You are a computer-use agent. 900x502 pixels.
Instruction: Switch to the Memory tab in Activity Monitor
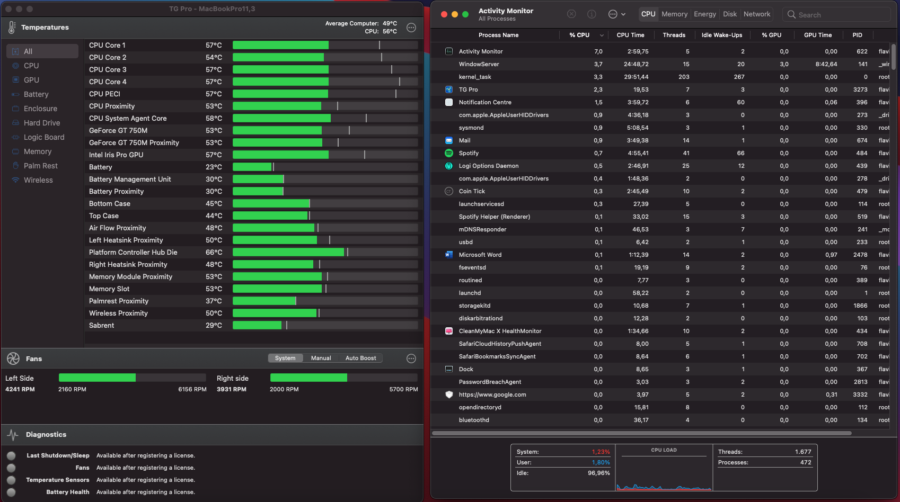pyautogui.click(x=674, y=14)
